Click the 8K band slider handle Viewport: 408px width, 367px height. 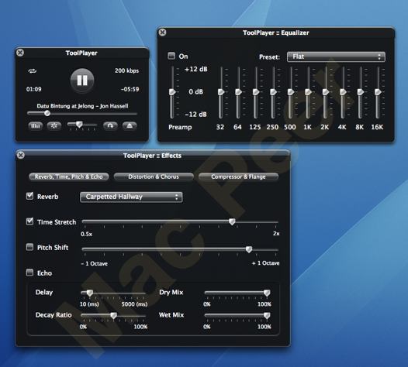pos(361,92)
